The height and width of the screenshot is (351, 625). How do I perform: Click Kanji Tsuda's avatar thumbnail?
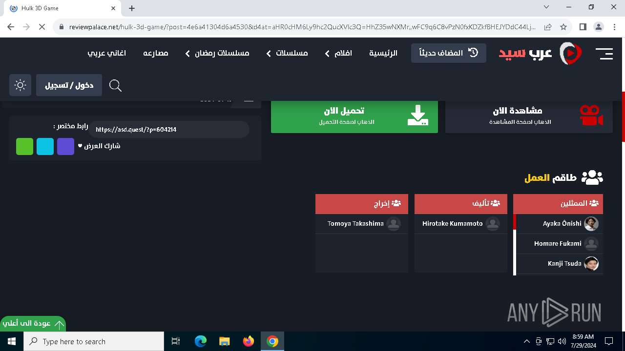(x=591, y=264)
